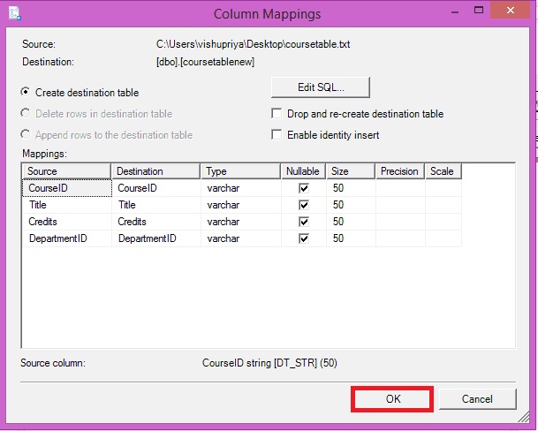The height and width of the screenshot is (431, 538).
Task: Click the Type column header
Action: 241,171
